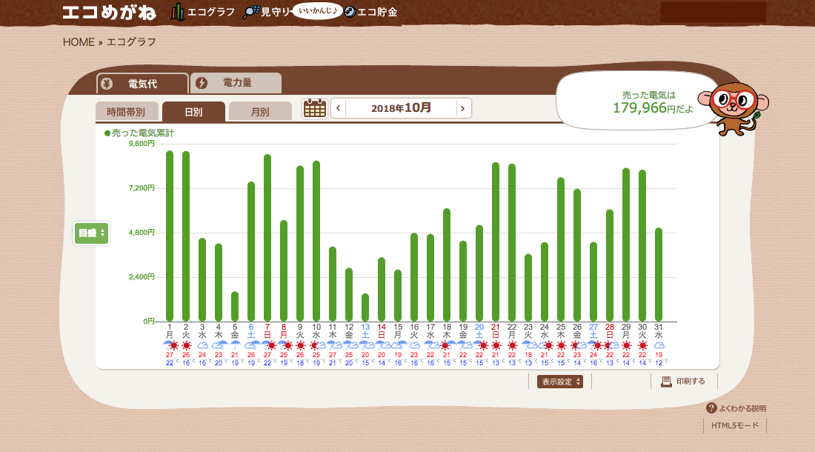Go to next month arrow
The image size is (815, 452).
[462, 108]
